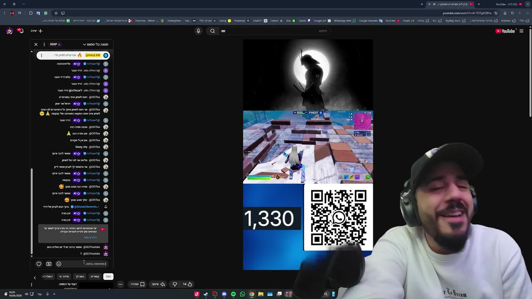Screen dimensions: 532x299
Task: Open the Perplexity bookmark
Action: (x=241, y=21)
